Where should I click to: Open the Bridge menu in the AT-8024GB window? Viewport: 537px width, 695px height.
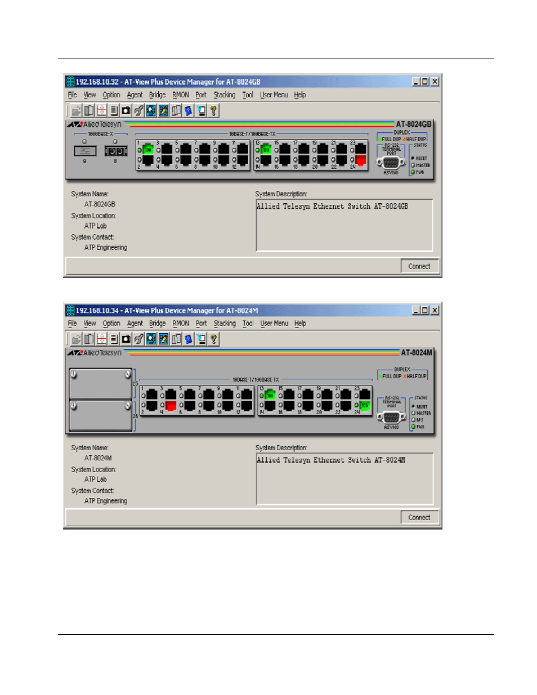click(157, 95)
